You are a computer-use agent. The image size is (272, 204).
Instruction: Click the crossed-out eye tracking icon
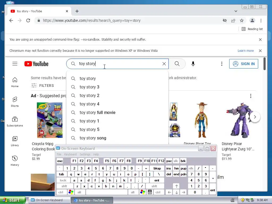[x=225, y=20]
